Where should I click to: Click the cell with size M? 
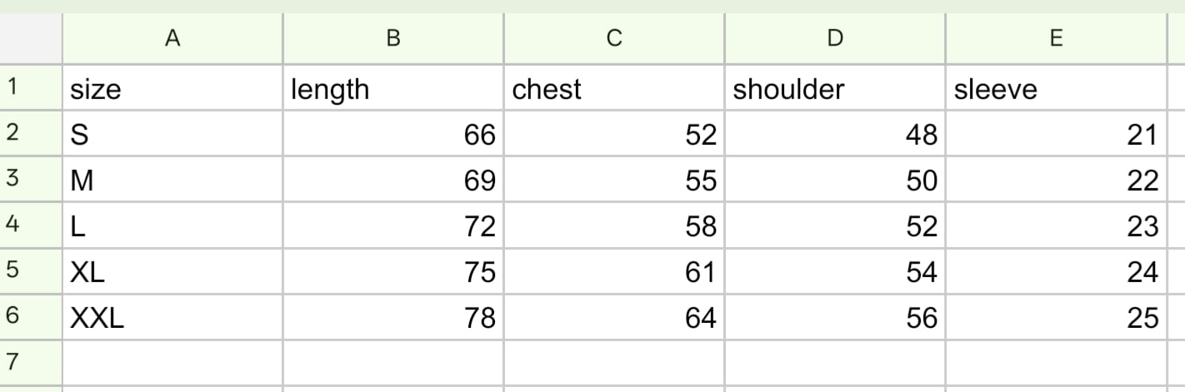[x=172, y=179]
